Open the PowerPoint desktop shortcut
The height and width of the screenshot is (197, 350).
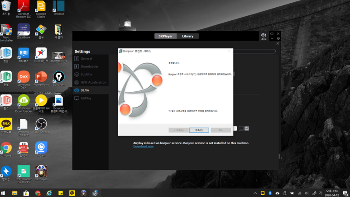pyautogui.click(x=41, y=79)
